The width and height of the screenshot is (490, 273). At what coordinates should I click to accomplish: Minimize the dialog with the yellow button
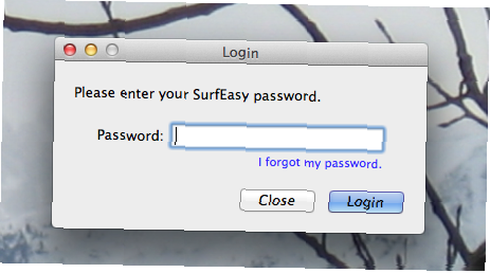91,50
